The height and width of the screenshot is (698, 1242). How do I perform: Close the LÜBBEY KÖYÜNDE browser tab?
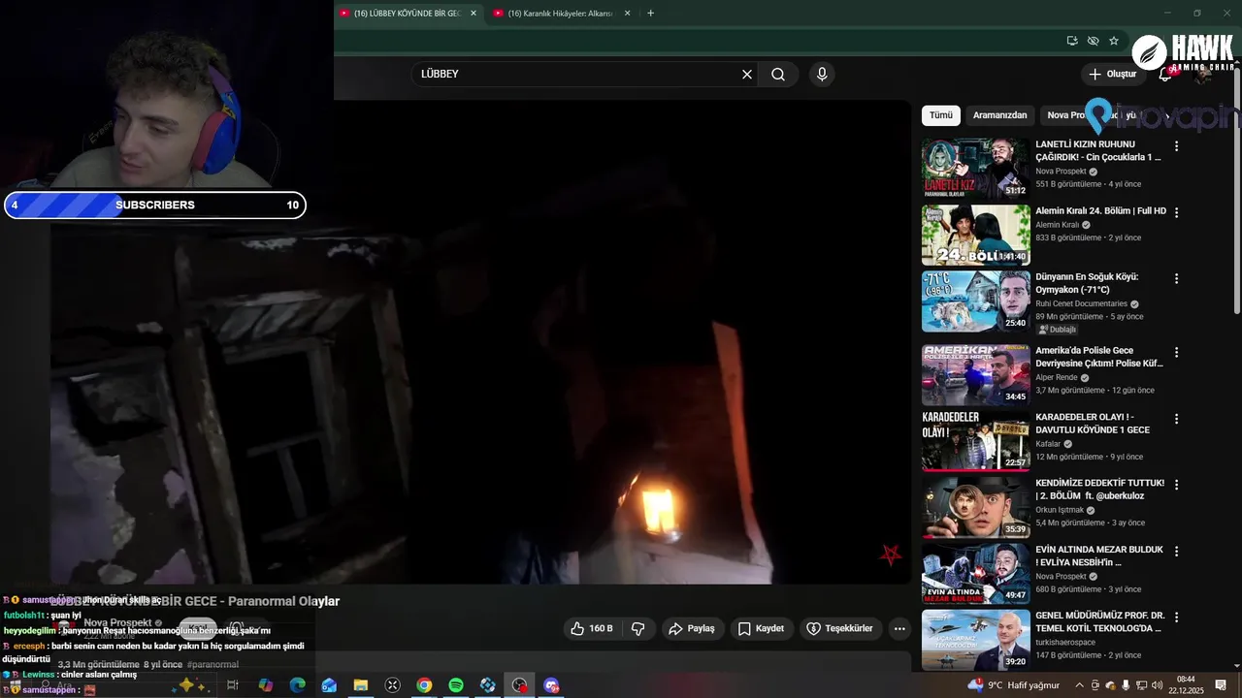pos(474,14)
